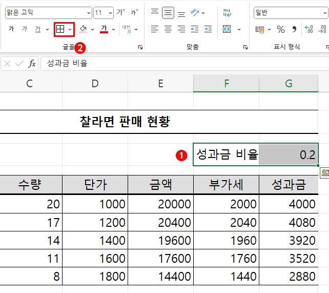Apply fill color paint bucket
Screen dimensions: 329x293
pyautogui.click(x=84, y=29)
